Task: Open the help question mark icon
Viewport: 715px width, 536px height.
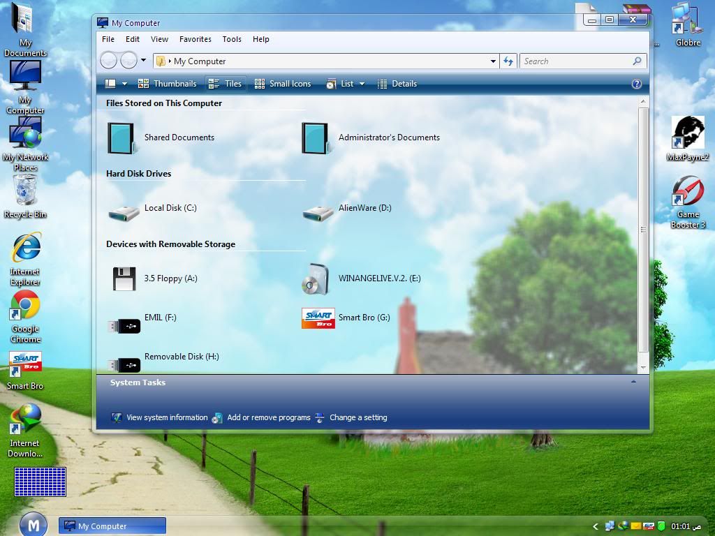Action: 637,84
